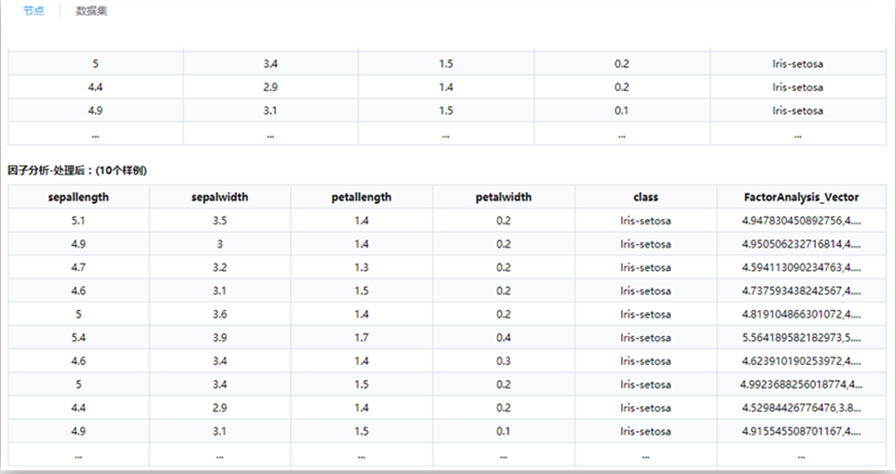The height and width of the screenshot is (474, 896).
Task: Select the vector cell starting with 5.564189582182973
Action: coord(802,338)
